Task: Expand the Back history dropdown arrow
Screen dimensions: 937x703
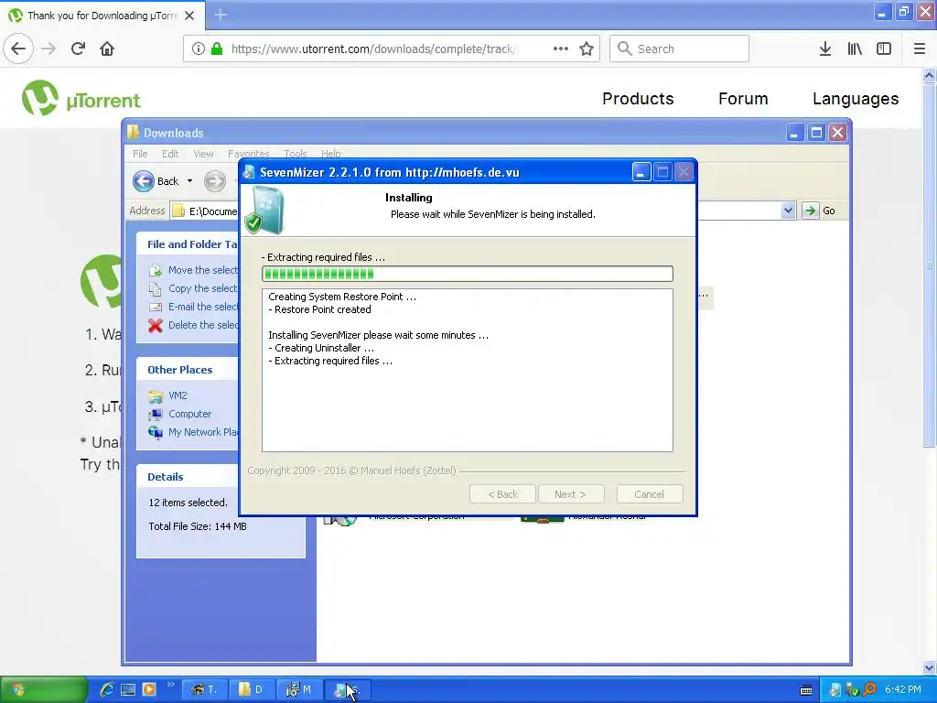Action: tap(190, 181)
